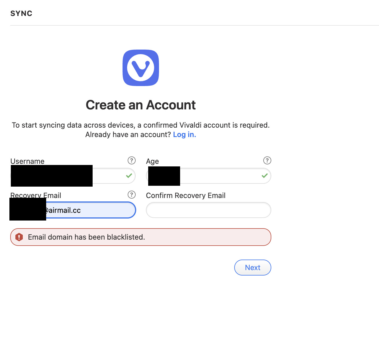
Task: Click the Confirm Recovery Email label
Action: coord(186,195)
